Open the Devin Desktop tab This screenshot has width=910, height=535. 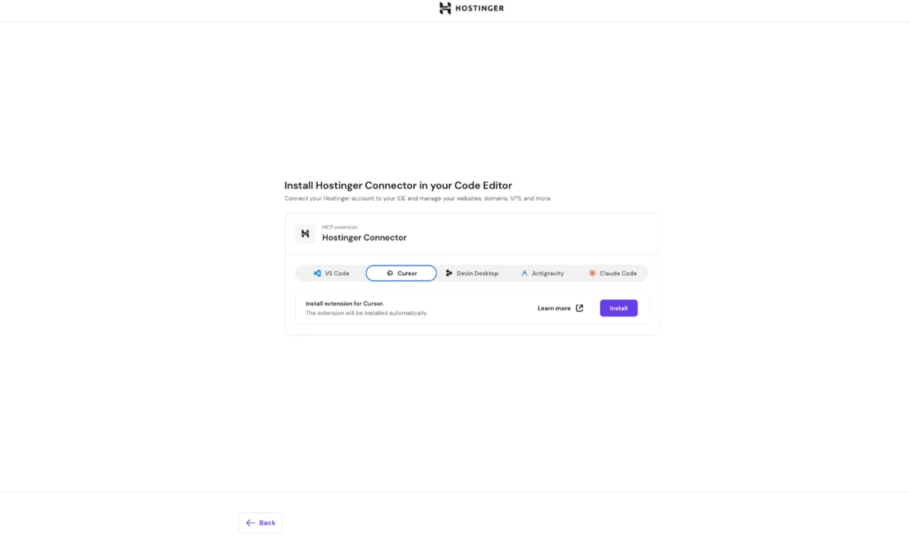click(x=472, y=273)
